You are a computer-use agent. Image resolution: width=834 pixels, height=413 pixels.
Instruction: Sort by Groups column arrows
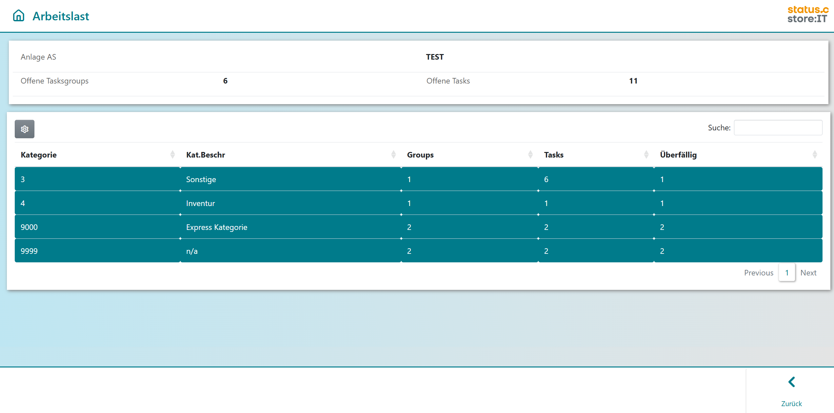(530, 155)
